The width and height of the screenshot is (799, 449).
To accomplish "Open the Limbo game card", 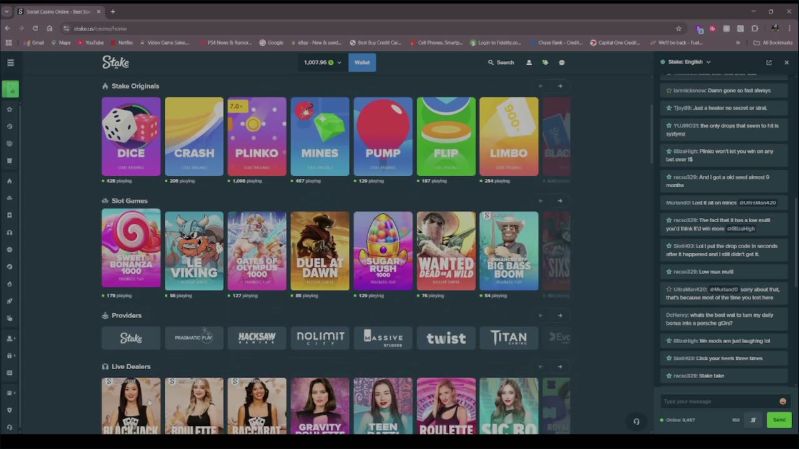I will click(509, 136).
